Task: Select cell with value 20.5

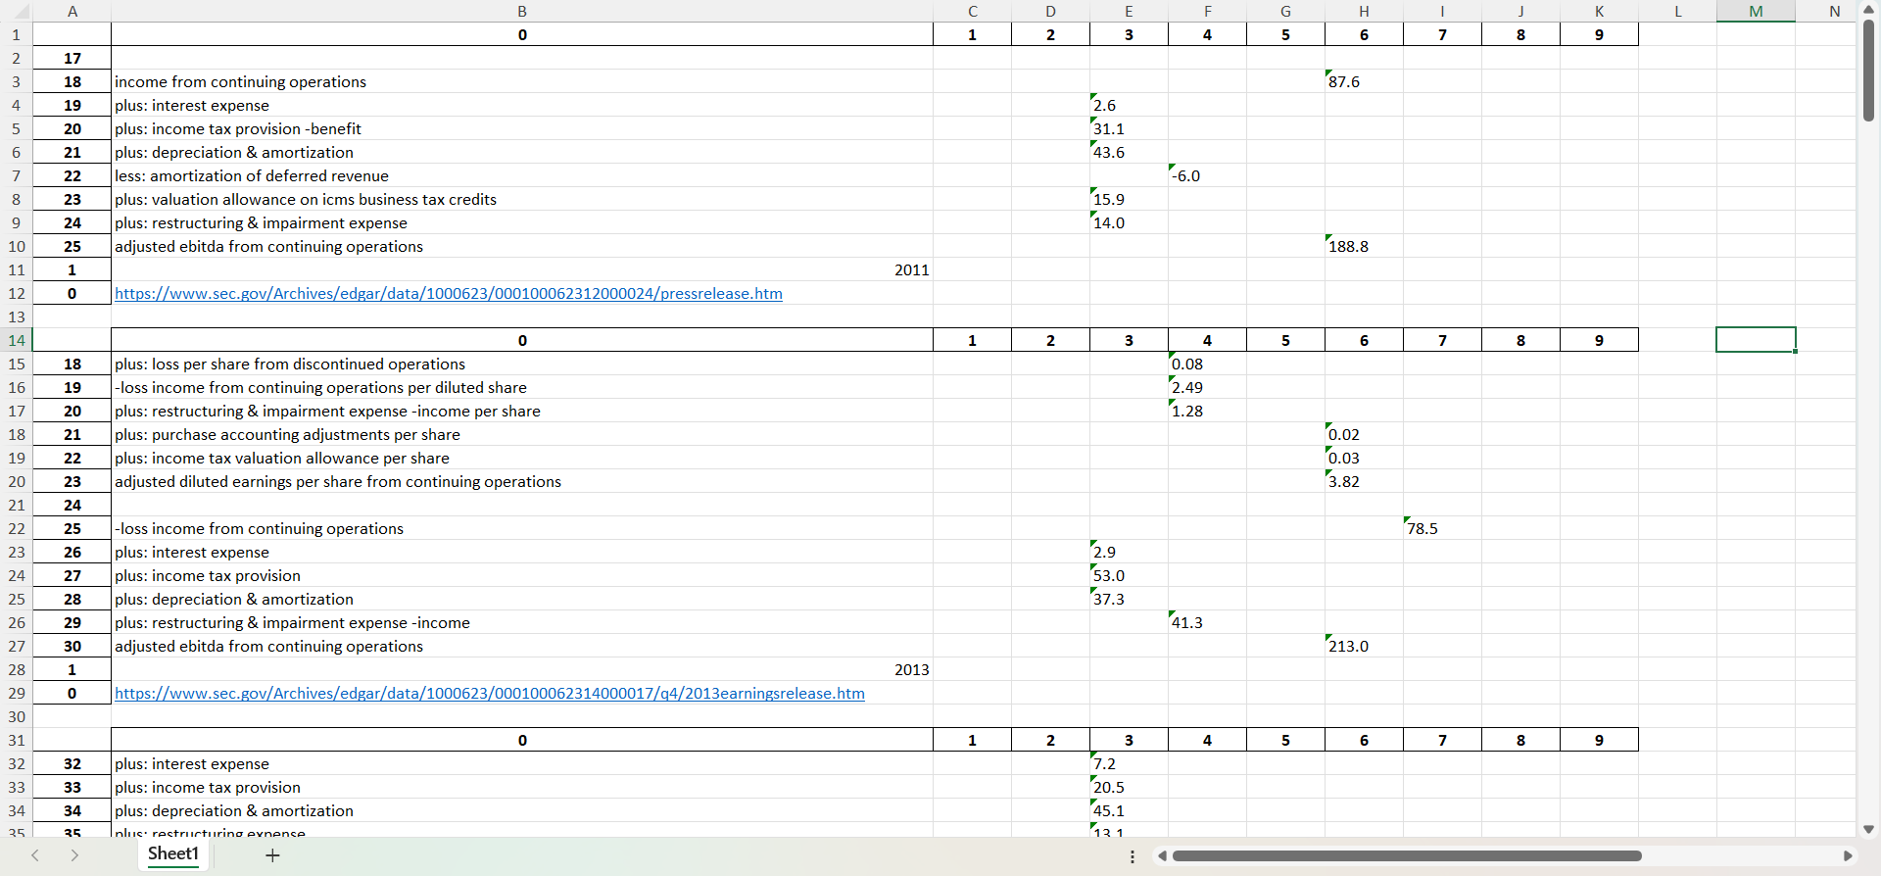Action: click(x=1129, y=787)
